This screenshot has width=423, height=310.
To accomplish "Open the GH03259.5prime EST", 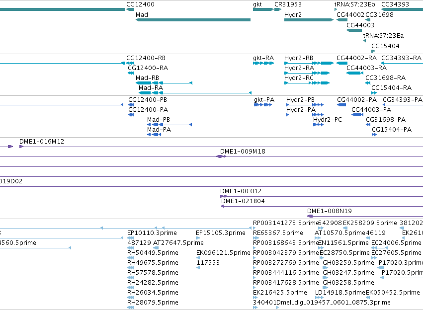I will pyautogui.click(x=326, y=268).
